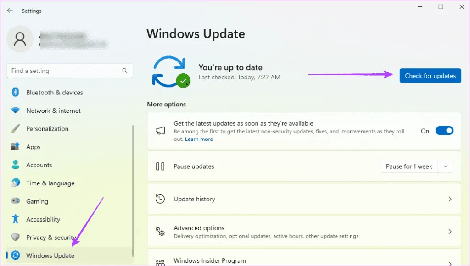Screen dimensions: 470x266
Task: Open the Apps settings section
Action: pos(34,147)
